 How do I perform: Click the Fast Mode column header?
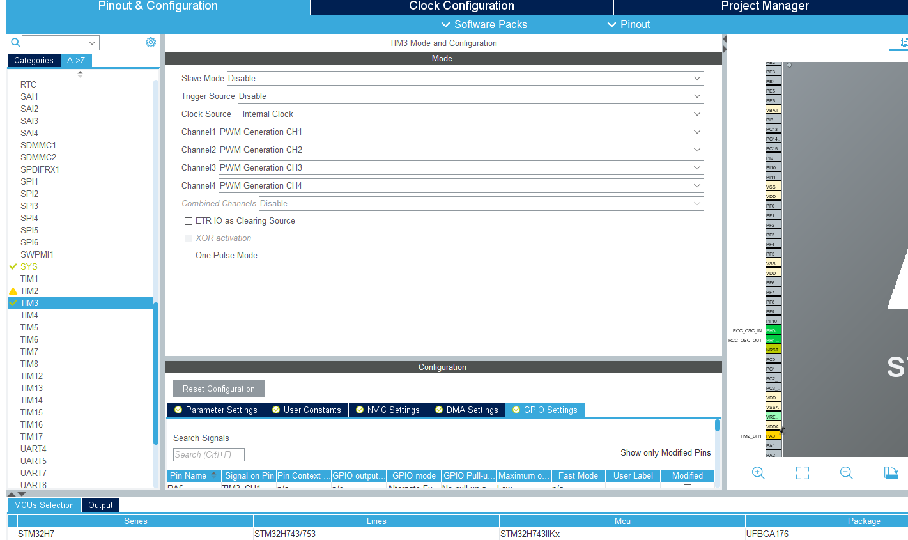pyautogui.click(x=578, y=475)
